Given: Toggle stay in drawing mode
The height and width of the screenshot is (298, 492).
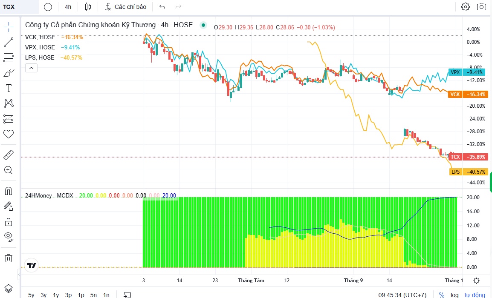Looking at the screenshot, I should 9,206.
